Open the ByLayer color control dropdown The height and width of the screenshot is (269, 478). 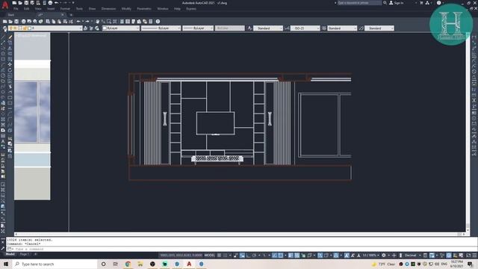tap(121, 28)
